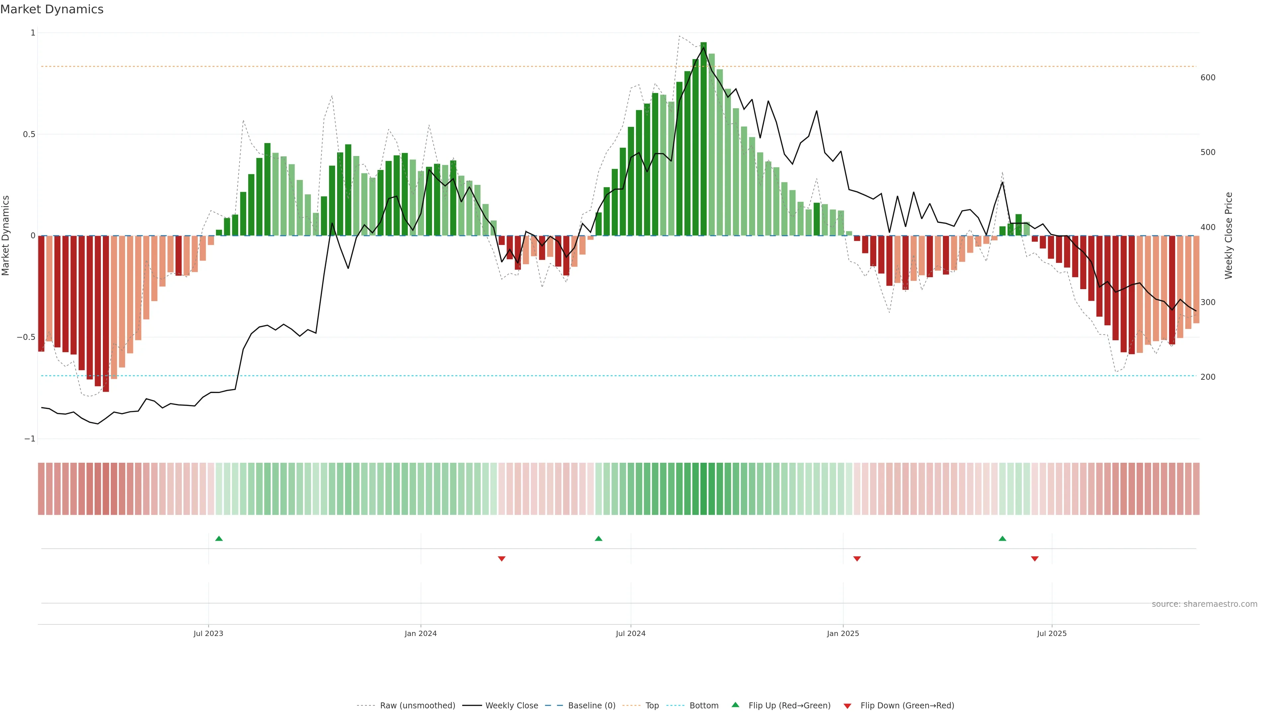Click the red flip-down marker after Jan 2025
The width and height of the screenshot is (1274, 717).
[x=857, y=559]
